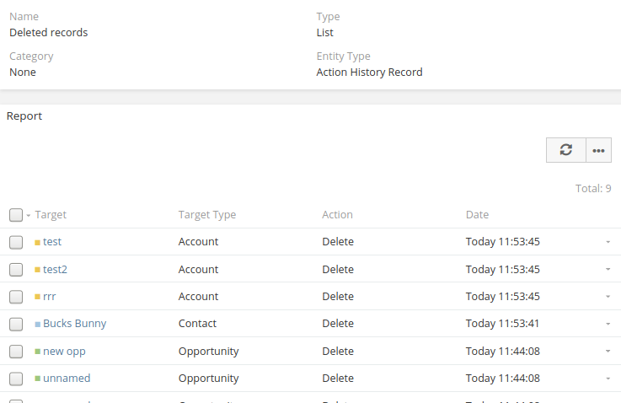Open the Bucks Bunny contact link
Image resolution: width=621 pixels, height=403 pixels.
point(74,324)
